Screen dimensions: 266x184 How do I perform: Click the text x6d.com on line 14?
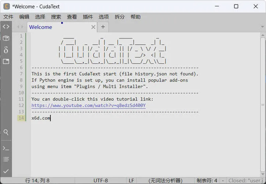pos(41,118)
